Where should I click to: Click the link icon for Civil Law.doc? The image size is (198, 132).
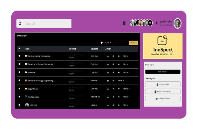(x=113, y=97)
